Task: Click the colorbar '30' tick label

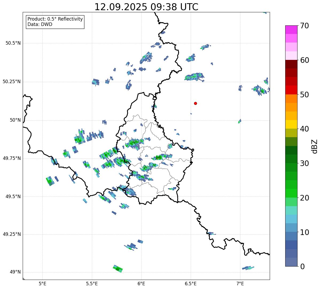Action: point(304,163)
